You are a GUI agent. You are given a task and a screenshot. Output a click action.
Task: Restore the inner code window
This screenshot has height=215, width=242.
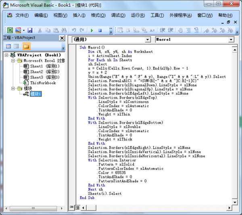[x=229, y=22]
